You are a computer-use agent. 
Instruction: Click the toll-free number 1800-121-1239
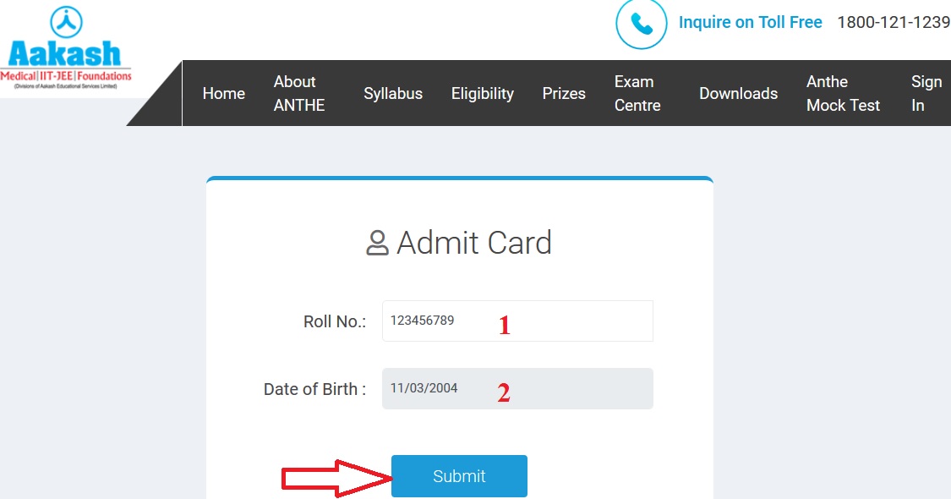[x=893, y=23]
